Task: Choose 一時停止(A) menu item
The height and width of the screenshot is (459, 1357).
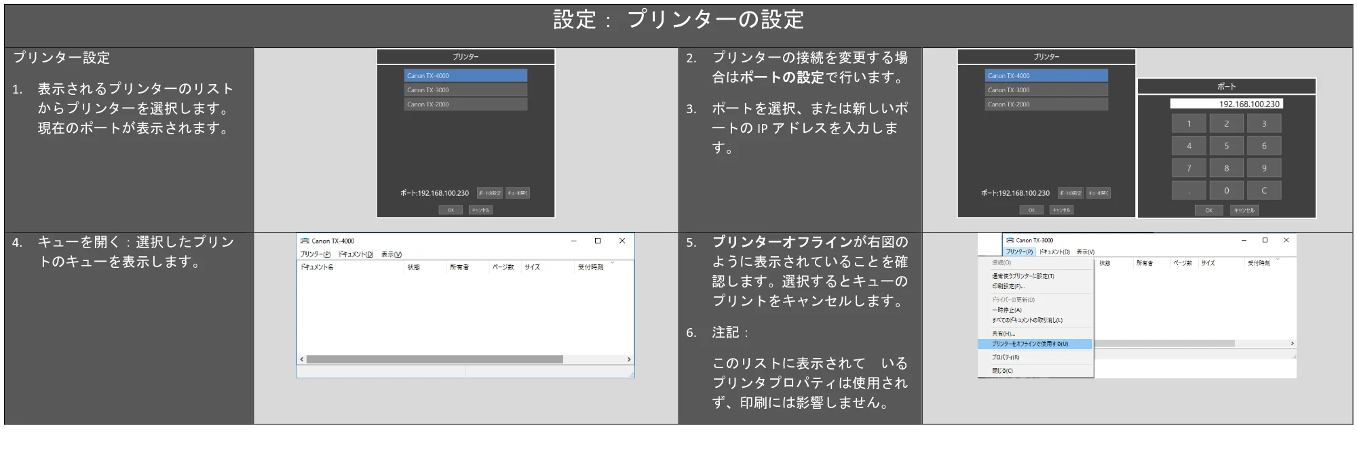Action: [x=1035, y=310]
